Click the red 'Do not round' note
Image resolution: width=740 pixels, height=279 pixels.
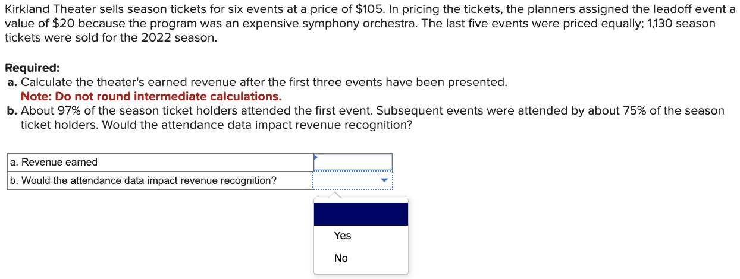[x=151, y=96]
